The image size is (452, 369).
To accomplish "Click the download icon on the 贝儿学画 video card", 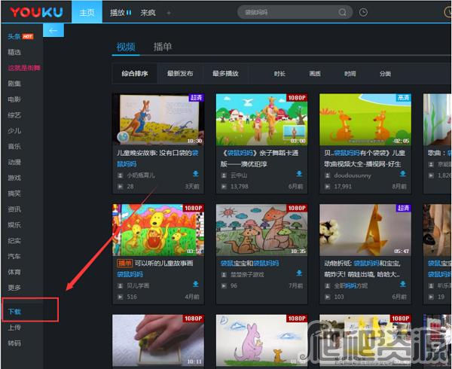I will [x=196, y=284].
